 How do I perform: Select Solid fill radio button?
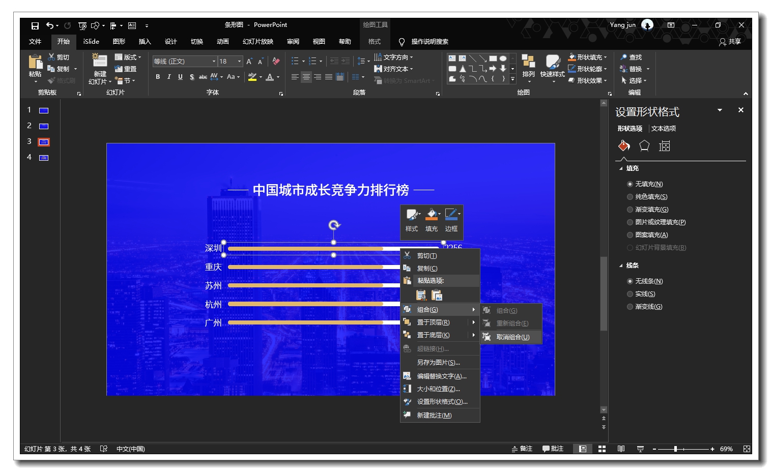point(630,197)
